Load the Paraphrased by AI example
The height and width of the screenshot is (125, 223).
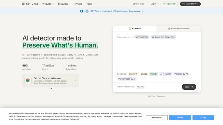coord(127,79)
